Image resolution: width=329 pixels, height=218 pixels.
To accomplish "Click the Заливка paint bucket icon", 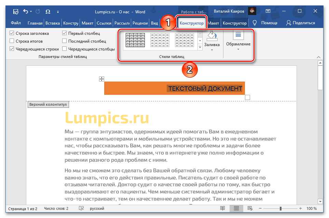I will [x=212, y=35].
